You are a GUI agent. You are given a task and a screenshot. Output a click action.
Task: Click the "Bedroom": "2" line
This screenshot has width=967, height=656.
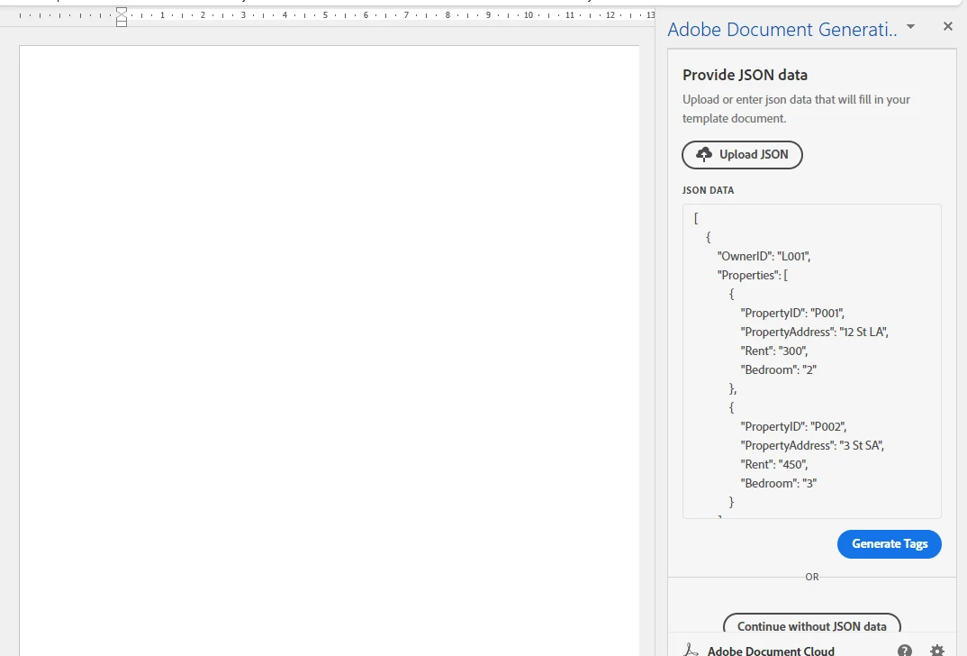pyautogui.click(x=778, y=369)
